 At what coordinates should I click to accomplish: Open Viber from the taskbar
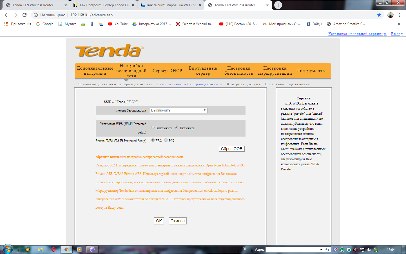[x=92, y=249]
